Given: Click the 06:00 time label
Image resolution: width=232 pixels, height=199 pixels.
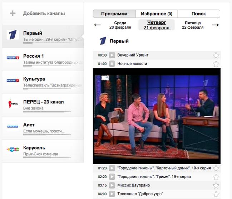Looking at the screenshot, I should click(x=102, y=194).
